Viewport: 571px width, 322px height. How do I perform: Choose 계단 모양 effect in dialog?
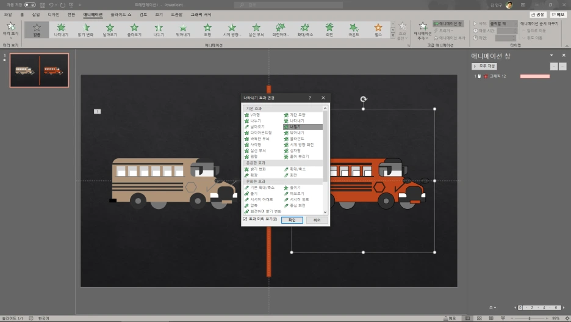(294, 115)
